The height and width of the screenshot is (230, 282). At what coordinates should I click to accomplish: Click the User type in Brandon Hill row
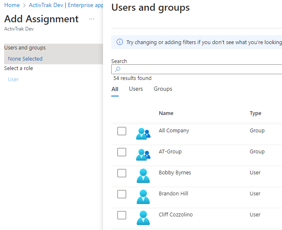pos(255,194)
